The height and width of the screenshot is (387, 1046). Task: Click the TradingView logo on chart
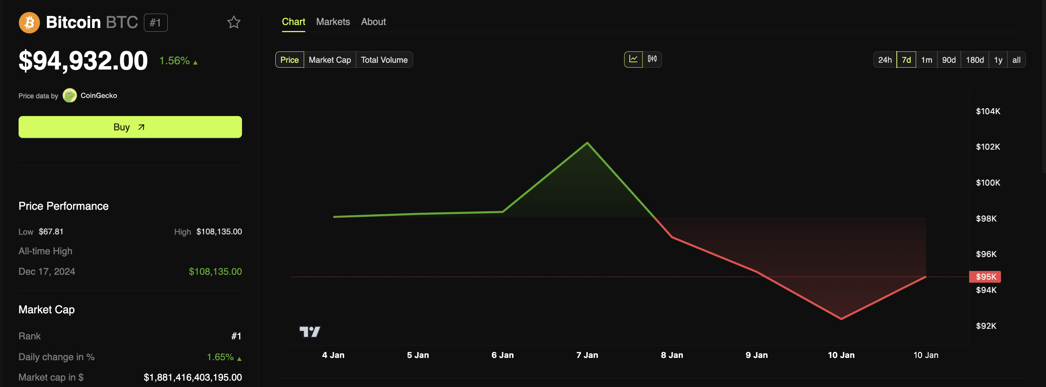[309, 332]
